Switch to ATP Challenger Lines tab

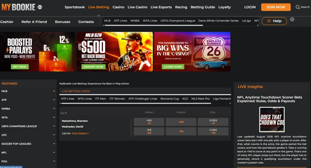pyautogui.click(x=143, y=99)
